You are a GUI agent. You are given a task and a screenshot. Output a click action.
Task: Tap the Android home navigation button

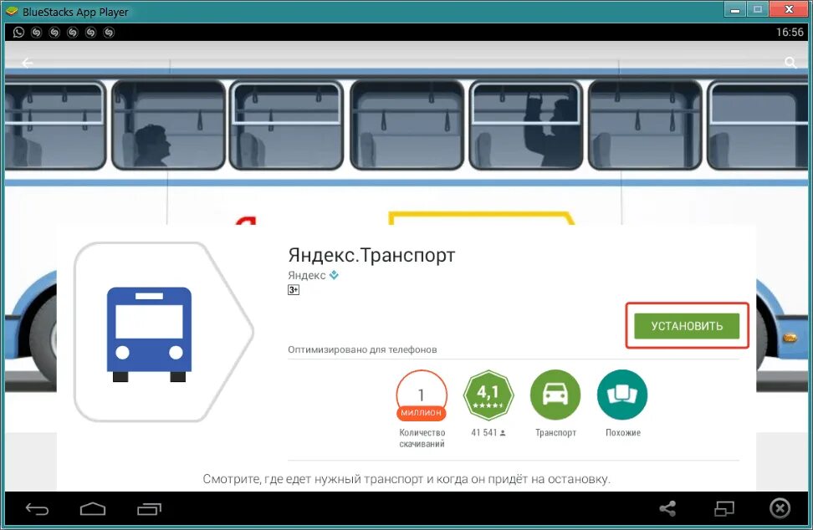click(x=93, y=509)
